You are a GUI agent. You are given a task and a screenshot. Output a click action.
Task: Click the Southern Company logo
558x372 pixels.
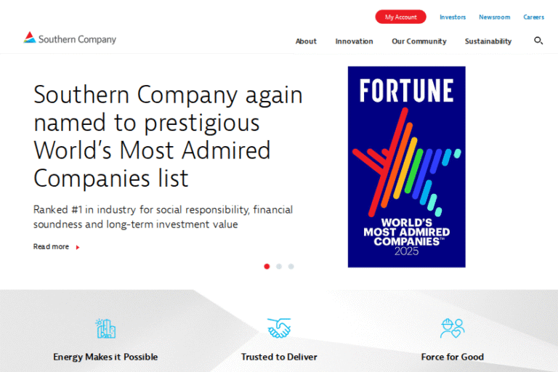click(70, 39)
